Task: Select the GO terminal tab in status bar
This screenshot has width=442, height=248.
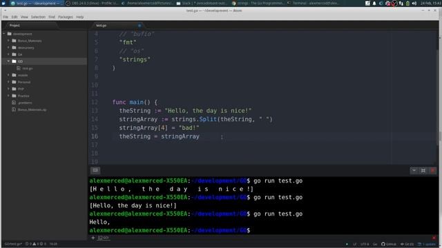Action: 104,238
